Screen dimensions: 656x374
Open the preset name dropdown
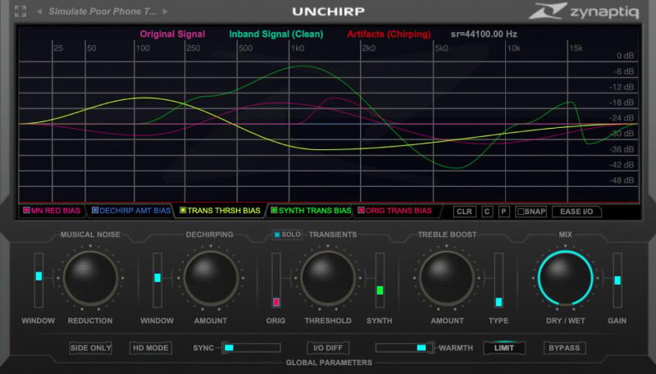(102, 12)
